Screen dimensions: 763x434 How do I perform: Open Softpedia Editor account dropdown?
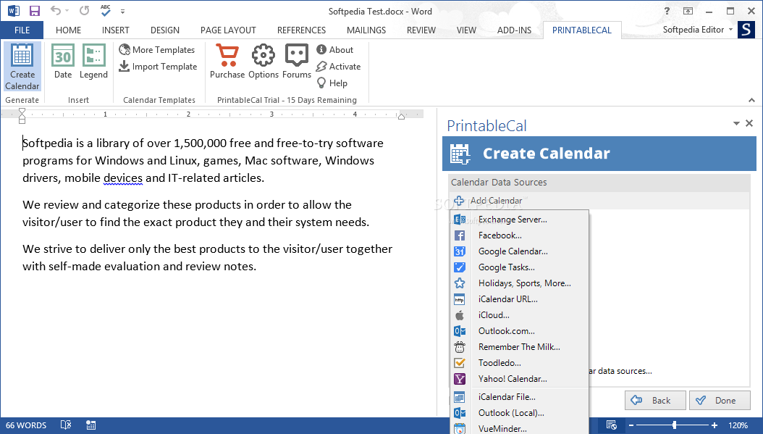(x=731, y=30)
